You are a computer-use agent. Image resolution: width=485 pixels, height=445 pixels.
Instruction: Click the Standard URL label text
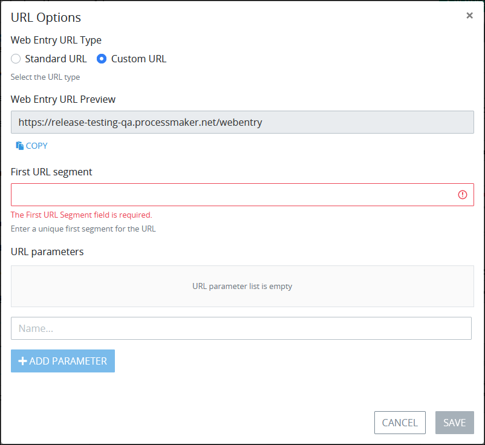tap(56, 59)
